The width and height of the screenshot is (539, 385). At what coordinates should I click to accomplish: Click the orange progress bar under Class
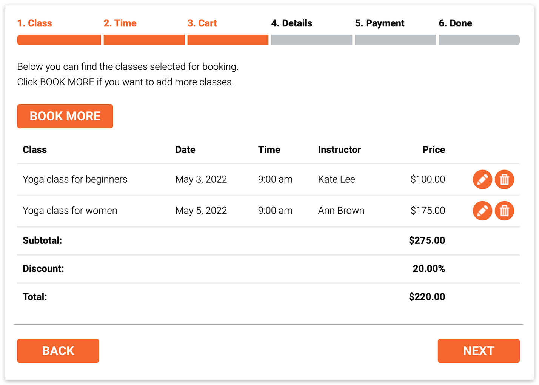[x=59, y=40]
